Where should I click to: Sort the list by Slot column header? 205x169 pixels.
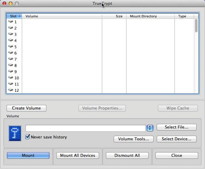click(14, 16)
